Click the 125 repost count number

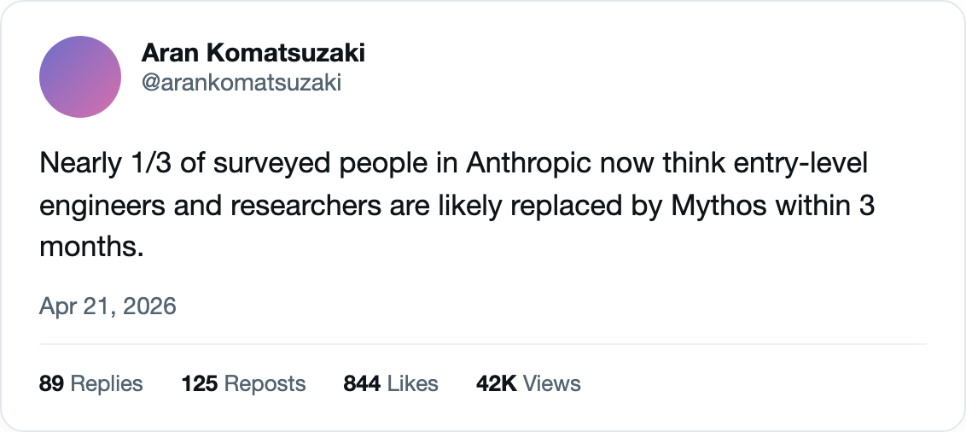(x=200, y=384)
